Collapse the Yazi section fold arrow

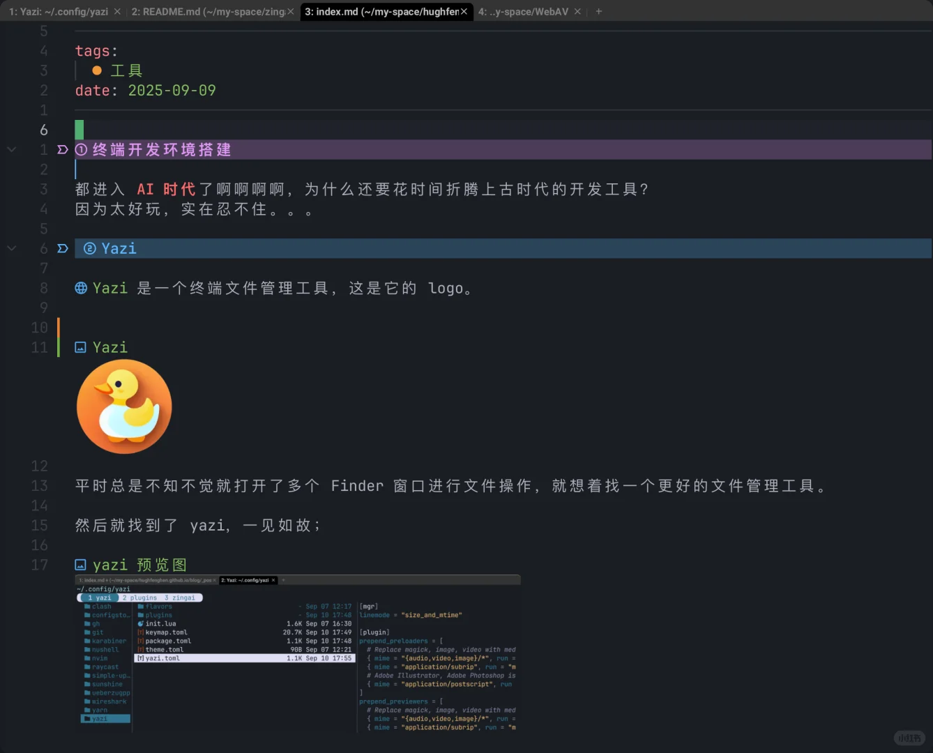click(11, 248)
